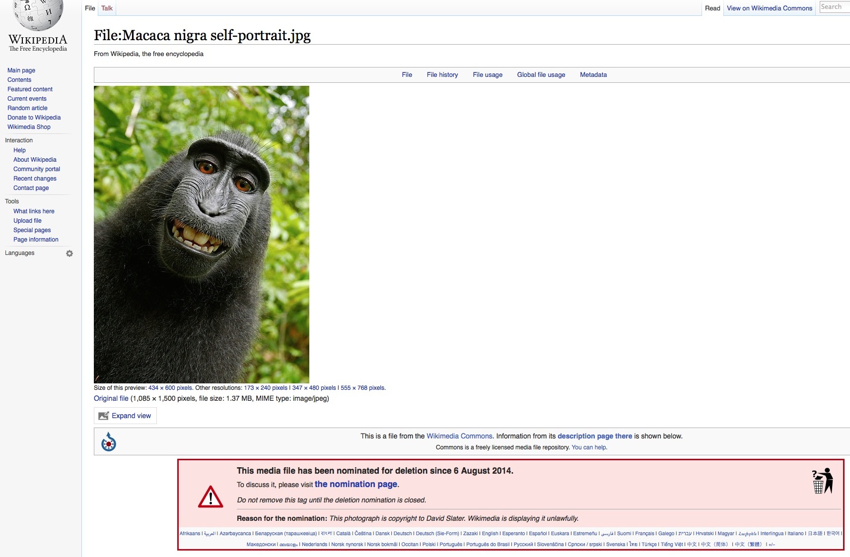Image resolution: width=850 pixels, height=557 pixels.
Task: Click You can help link
Action: 589,447
